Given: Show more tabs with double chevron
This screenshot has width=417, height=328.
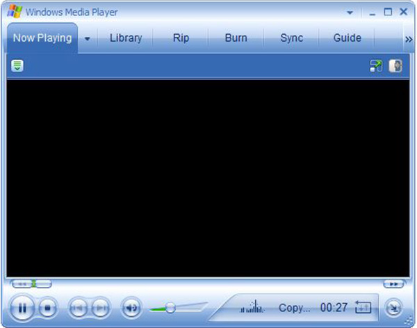Looking at the screenshot, I should pyautogui.click(x=409, y=40).
